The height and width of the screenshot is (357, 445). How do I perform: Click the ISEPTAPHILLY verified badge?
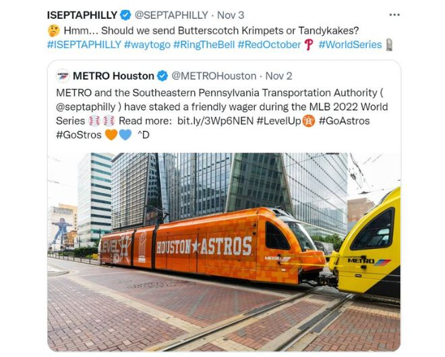click(125, 15)
